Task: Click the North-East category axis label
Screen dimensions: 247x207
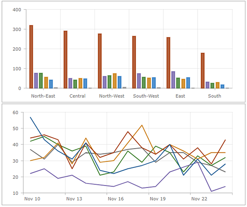Action: (x=43, y=96)
